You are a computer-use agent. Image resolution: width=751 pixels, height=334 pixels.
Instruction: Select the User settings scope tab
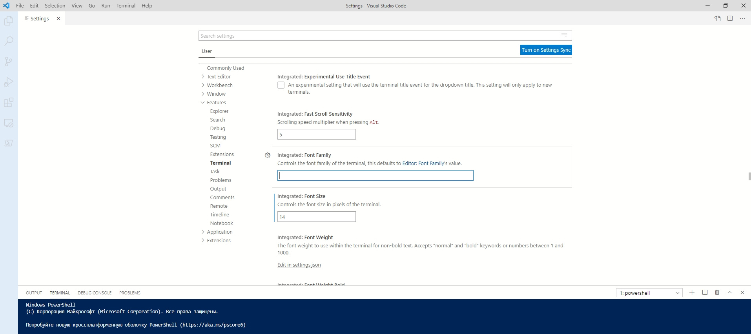207,51
